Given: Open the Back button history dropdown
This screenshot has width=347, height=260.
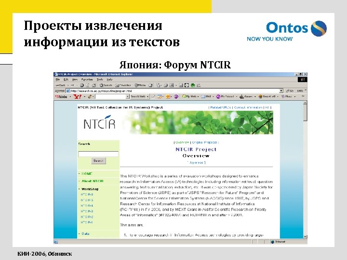Looking at the screenshot, I should (68, 85).
